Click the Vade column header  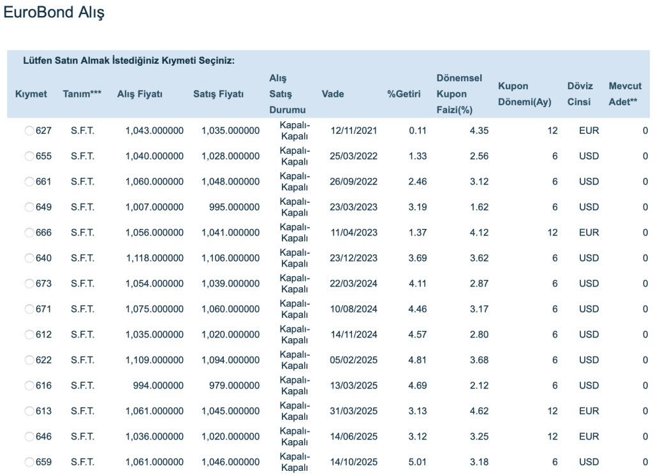point(333,94)
